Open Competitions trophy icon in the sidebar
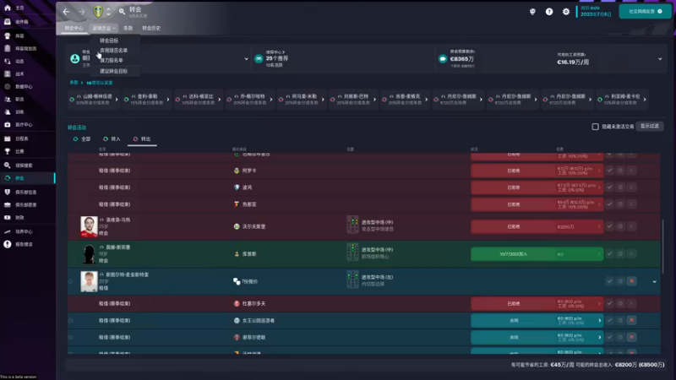Viewport: 676px width, 380px height. 8,151
